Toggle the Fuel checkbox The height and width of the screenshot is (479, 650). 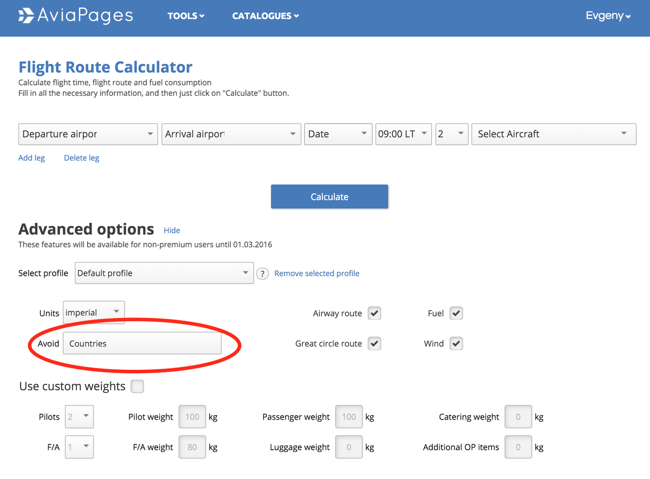coord(456,313)
